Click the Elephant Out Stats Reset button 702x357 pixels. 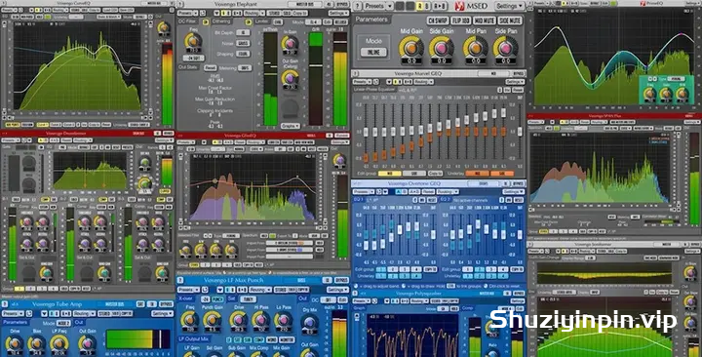pyautogui.click(x=210, y=68)
